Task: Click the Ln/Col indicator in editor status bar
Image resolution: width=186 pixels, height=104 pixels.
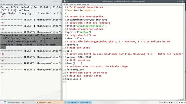Action: [x=180, y=100]
